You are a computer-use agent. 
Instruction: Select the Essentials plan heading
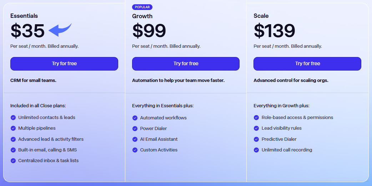click(x=24, y=16)
